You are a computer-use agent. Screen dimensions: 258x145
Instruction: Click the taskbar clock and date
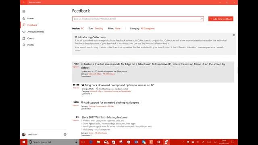click(x=224, y=142)
